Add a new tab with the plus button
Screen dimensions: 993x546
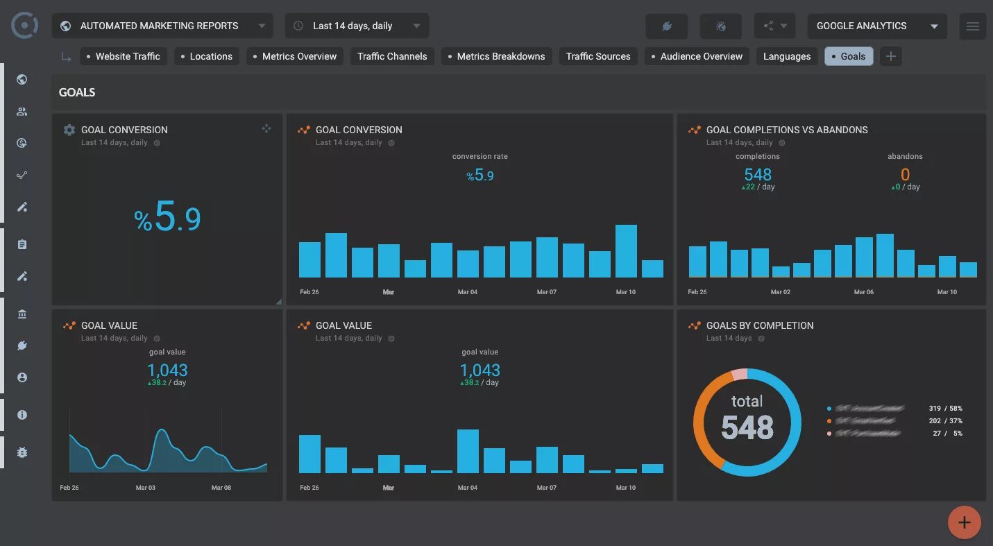pos(891,56)
